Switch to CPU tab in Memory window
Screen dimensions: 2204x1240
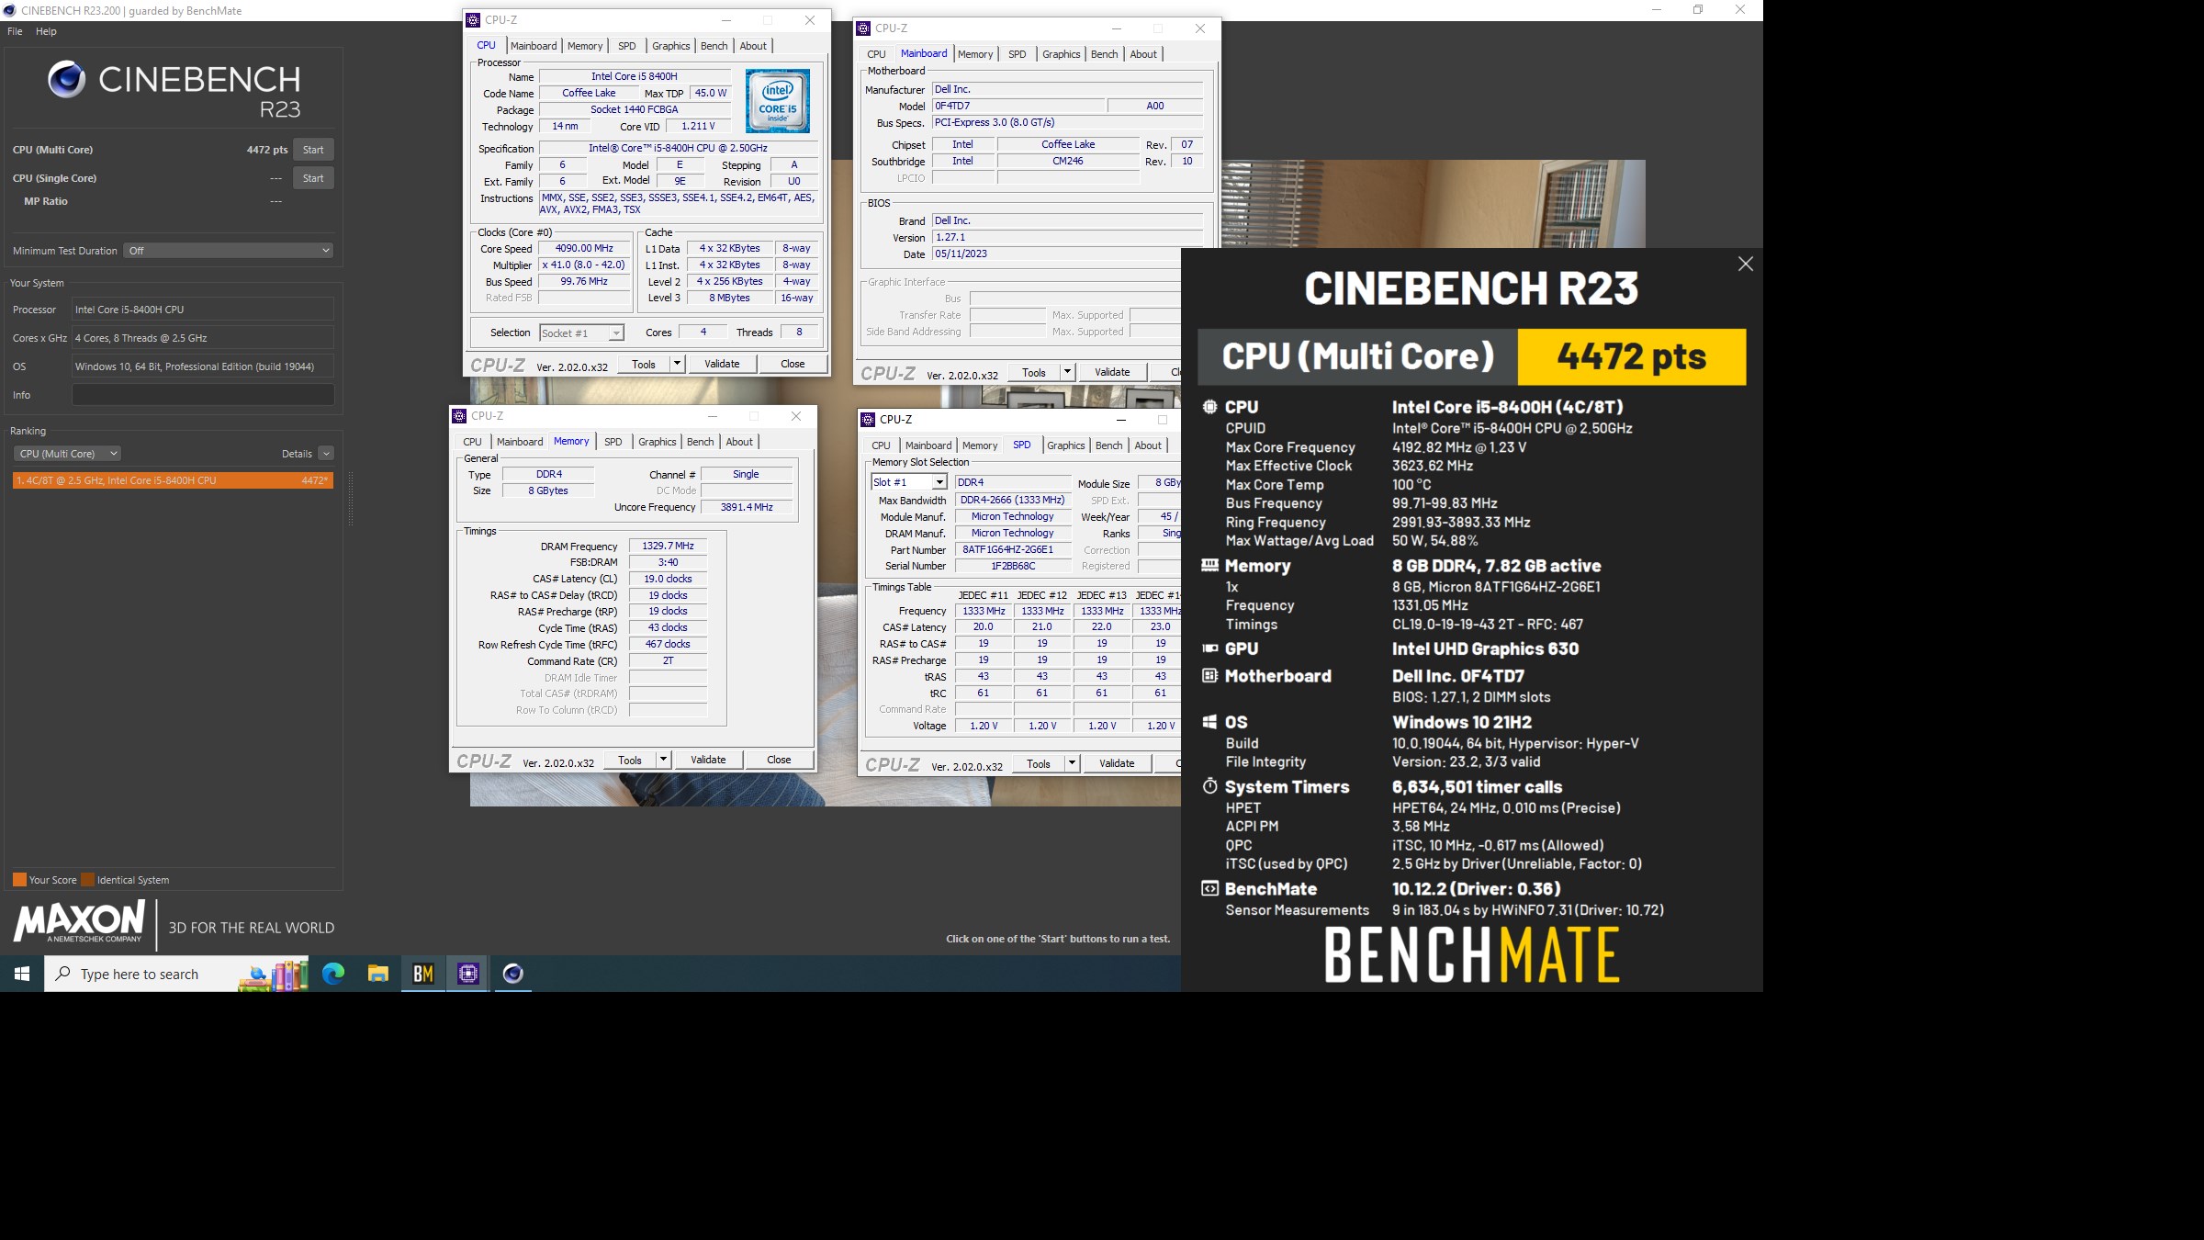click(472, 442)
